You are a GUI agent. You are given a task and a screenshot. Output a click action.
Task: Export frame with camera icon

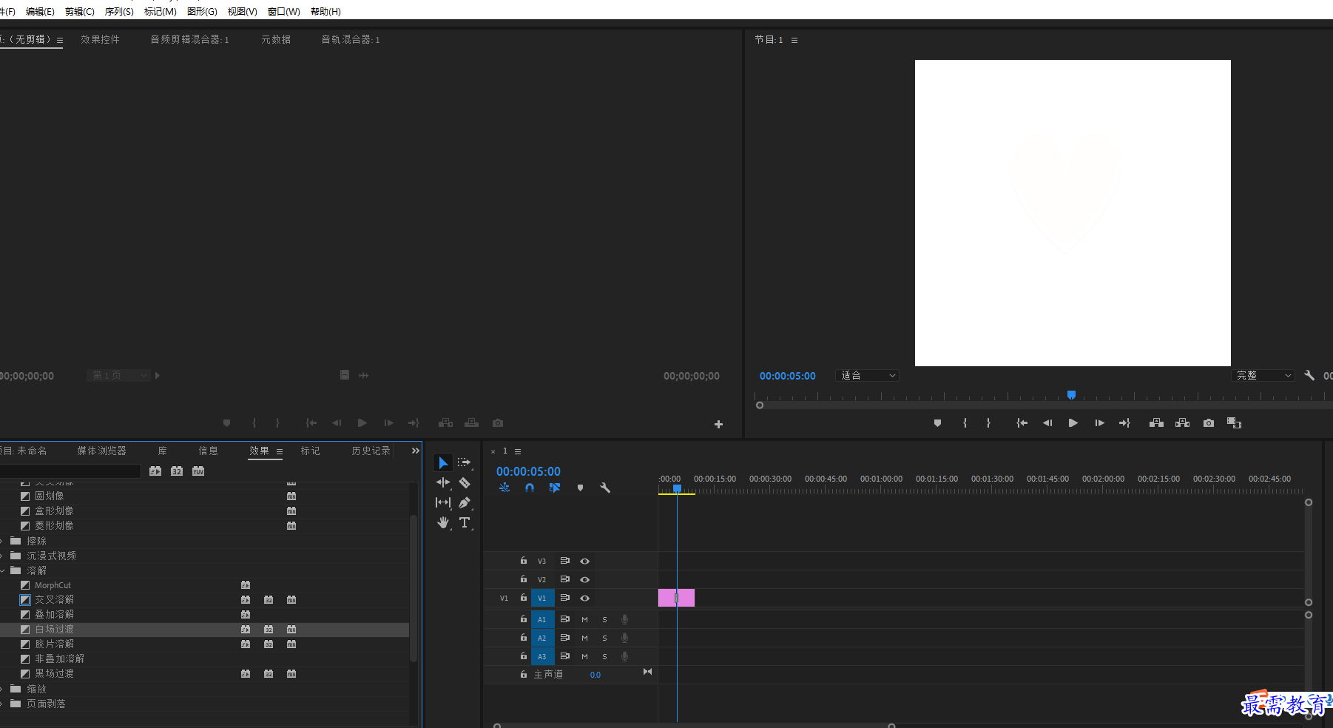pos(1208,423)
